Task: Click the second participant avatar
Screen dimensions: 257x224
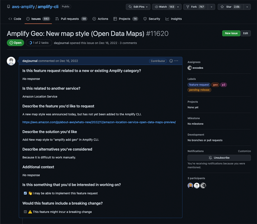Action: tap(197, 185)
